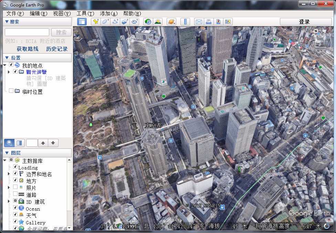Screen dimensions: 336x233
Task: Expand the 觀光游覽 folder
Action: (x=9, y=72)
